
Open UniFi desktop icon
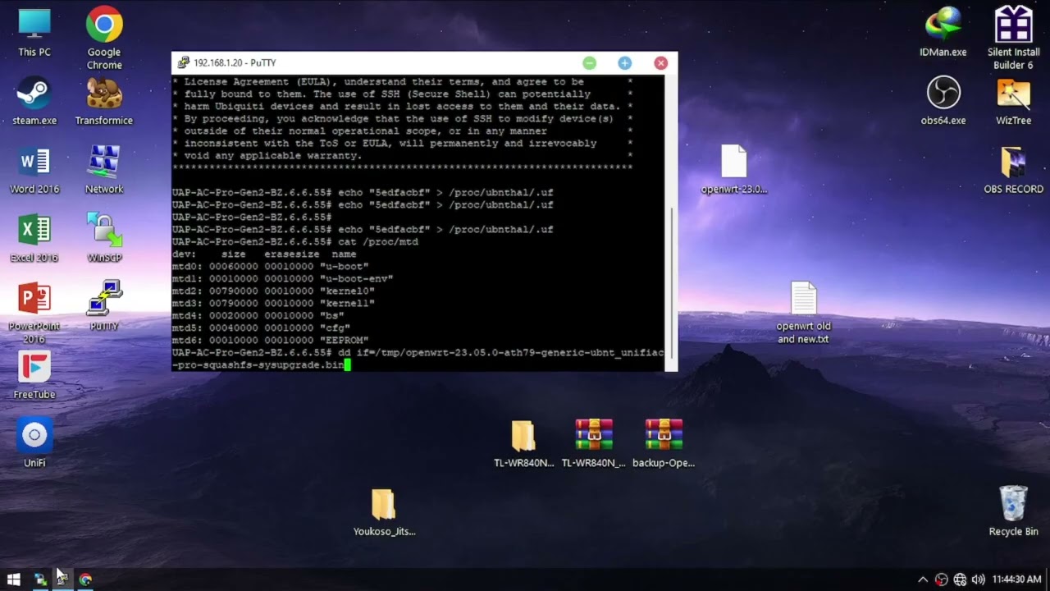34,443
